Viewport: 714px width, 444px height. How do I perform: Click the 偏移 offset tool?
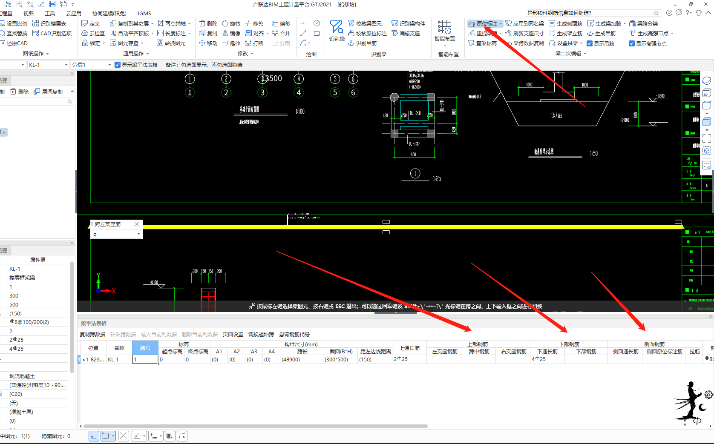[281, 23]
